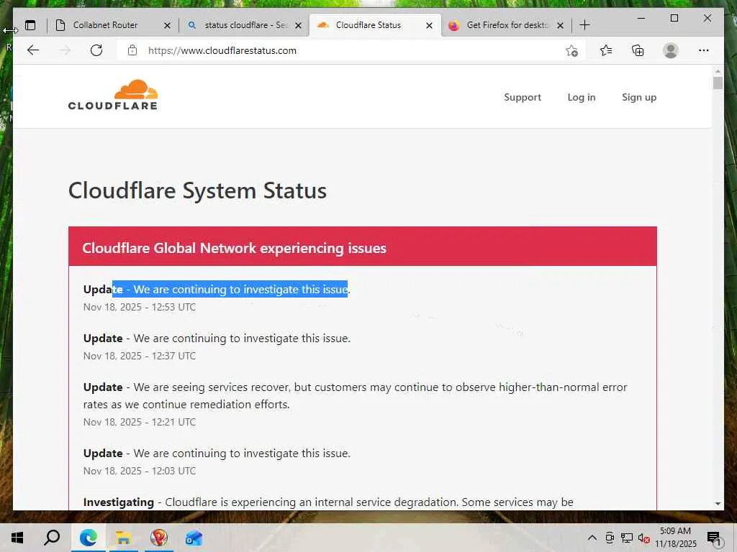Go back to the previous page
This screenshot has height=552, width=737.
coord(33,50)
